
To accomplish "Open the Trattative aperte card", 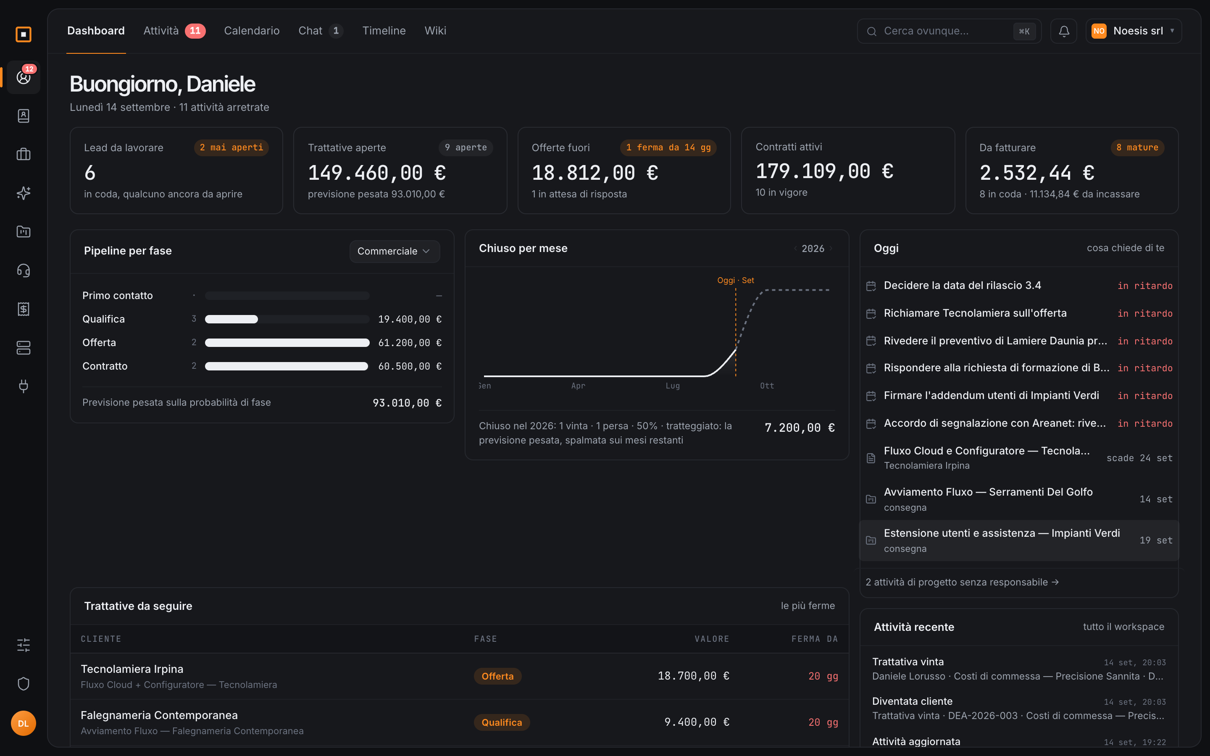I will pos(400,171).
